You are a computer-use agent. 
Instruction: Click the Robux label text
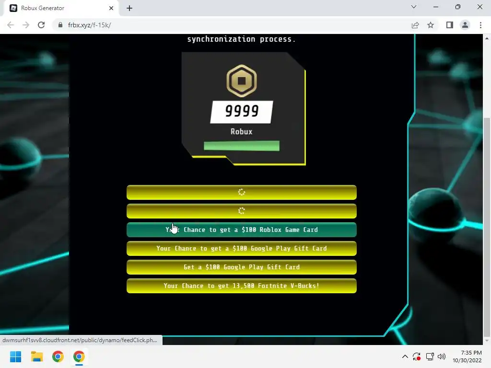tap(242, 132)
